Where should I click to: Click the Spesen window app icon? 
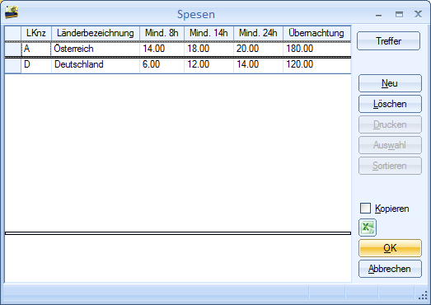(12, 12)
